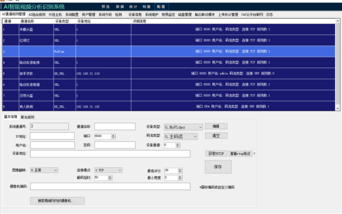Open the 视频监控 tab
The height and width of the screenshot is (214, 342).
pos(168,15)
